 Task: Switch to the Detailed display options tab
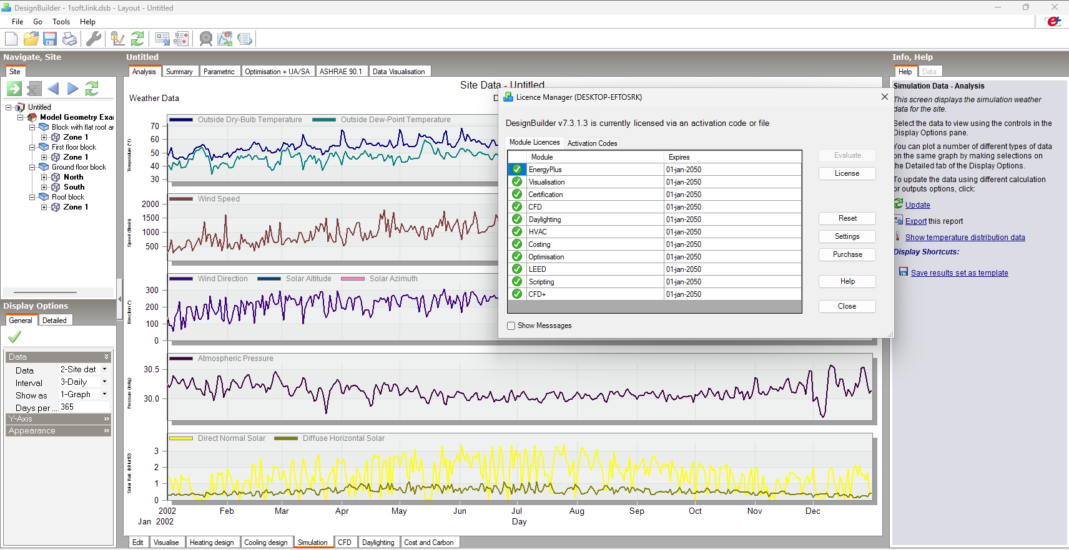point(54,321)
